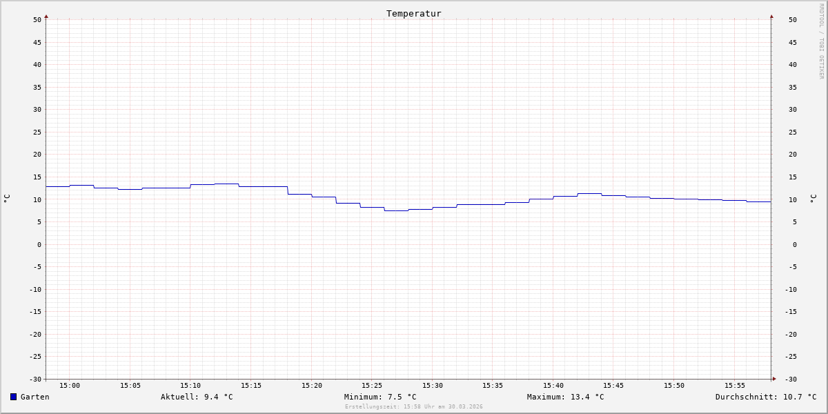Click the 15:45 time axis label
Image resolution: width=828 pixels, height=414 pixels.
point(614,386)
